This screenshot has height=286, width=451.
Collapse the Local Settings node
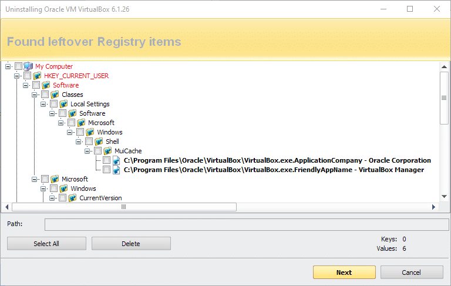tap(43, 104)
